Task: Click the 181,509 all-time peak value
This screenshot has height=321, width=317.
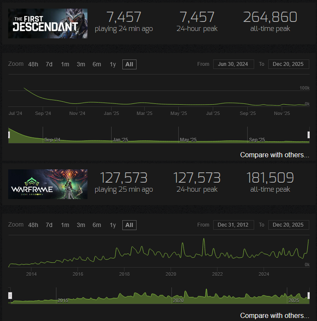Action: (270, 178)
